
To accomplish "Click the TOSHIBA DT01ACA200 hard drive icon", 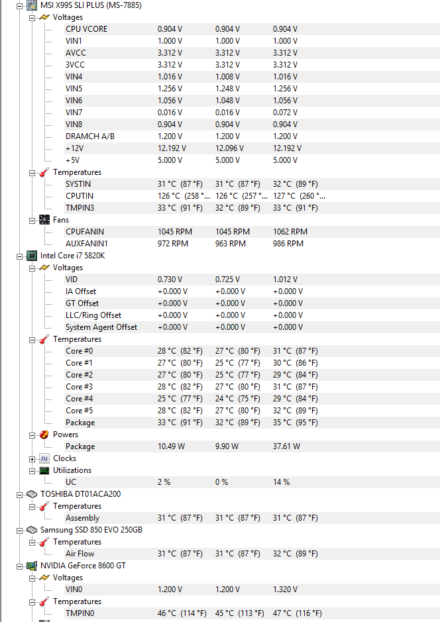I will [32, 494].
